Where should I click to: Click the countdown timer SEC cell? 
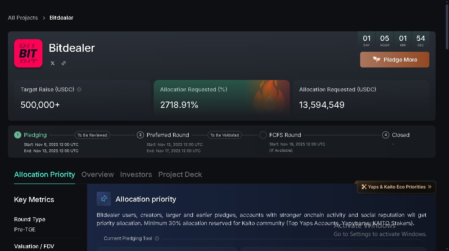[x=421, y=40]
